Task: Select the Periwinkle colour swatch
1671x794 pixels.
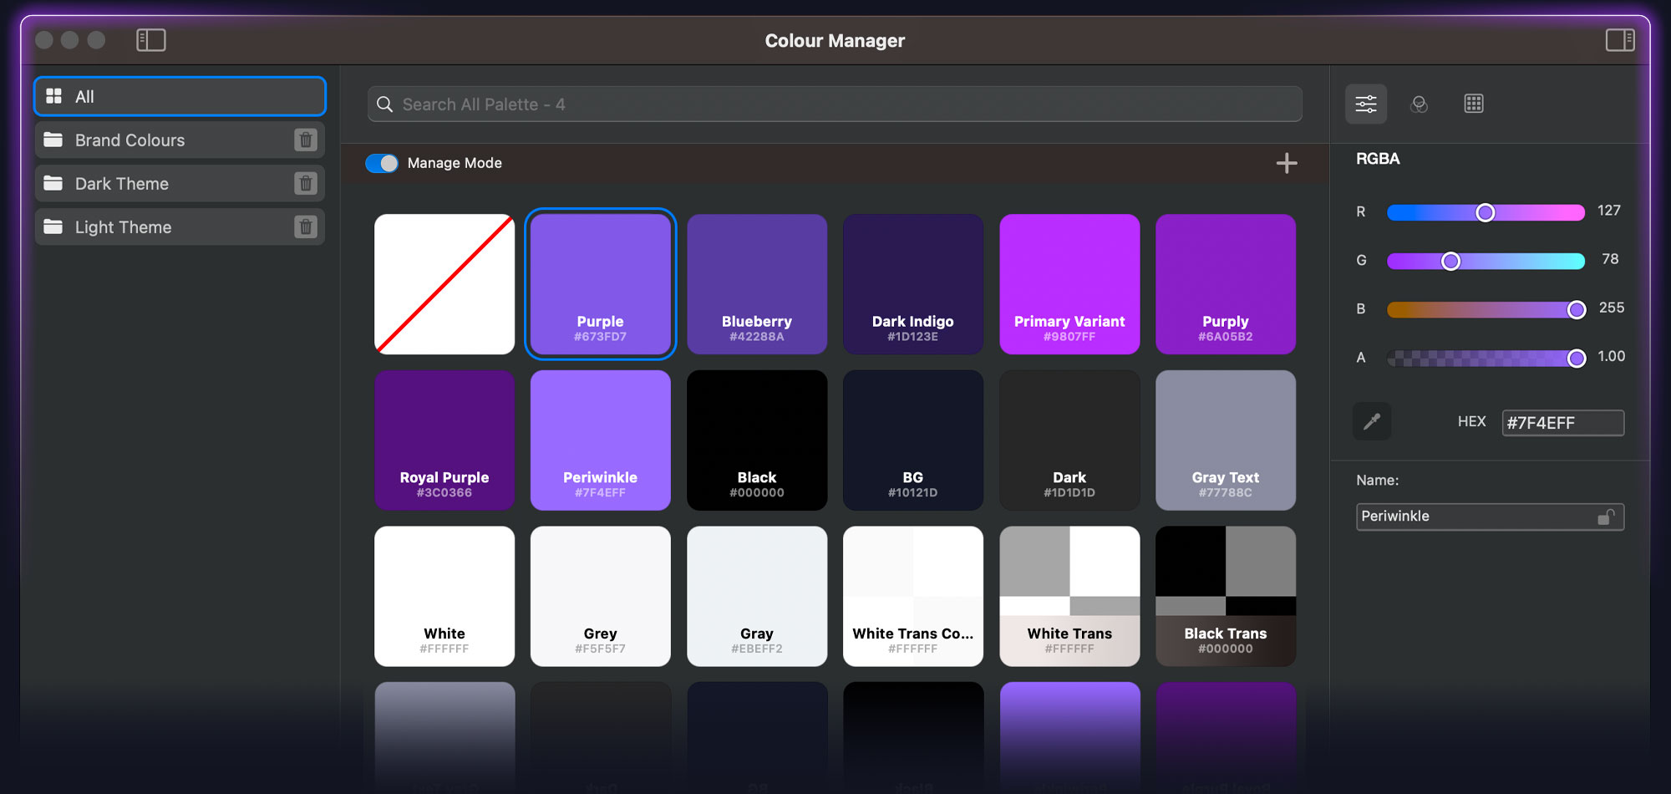Action: coord(600,440)
